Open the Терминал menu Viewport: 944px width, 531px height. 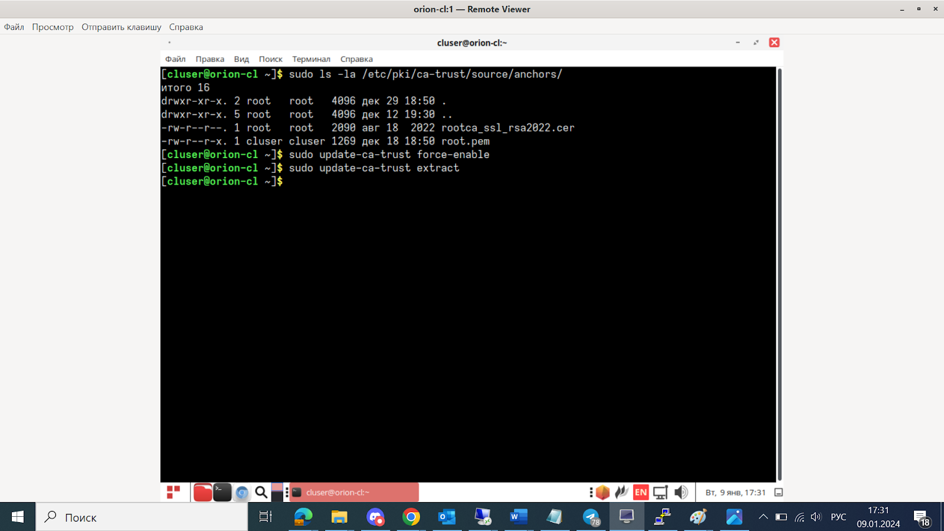(311, 59)
